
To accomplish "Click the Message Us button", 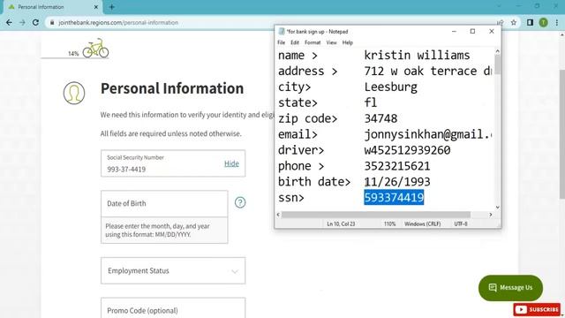I will [x=510, y=287].
